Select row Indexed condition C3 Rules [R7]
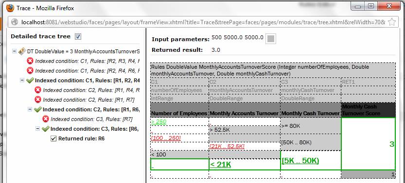This screenshot has width=405, height=183. click(91, 119)
